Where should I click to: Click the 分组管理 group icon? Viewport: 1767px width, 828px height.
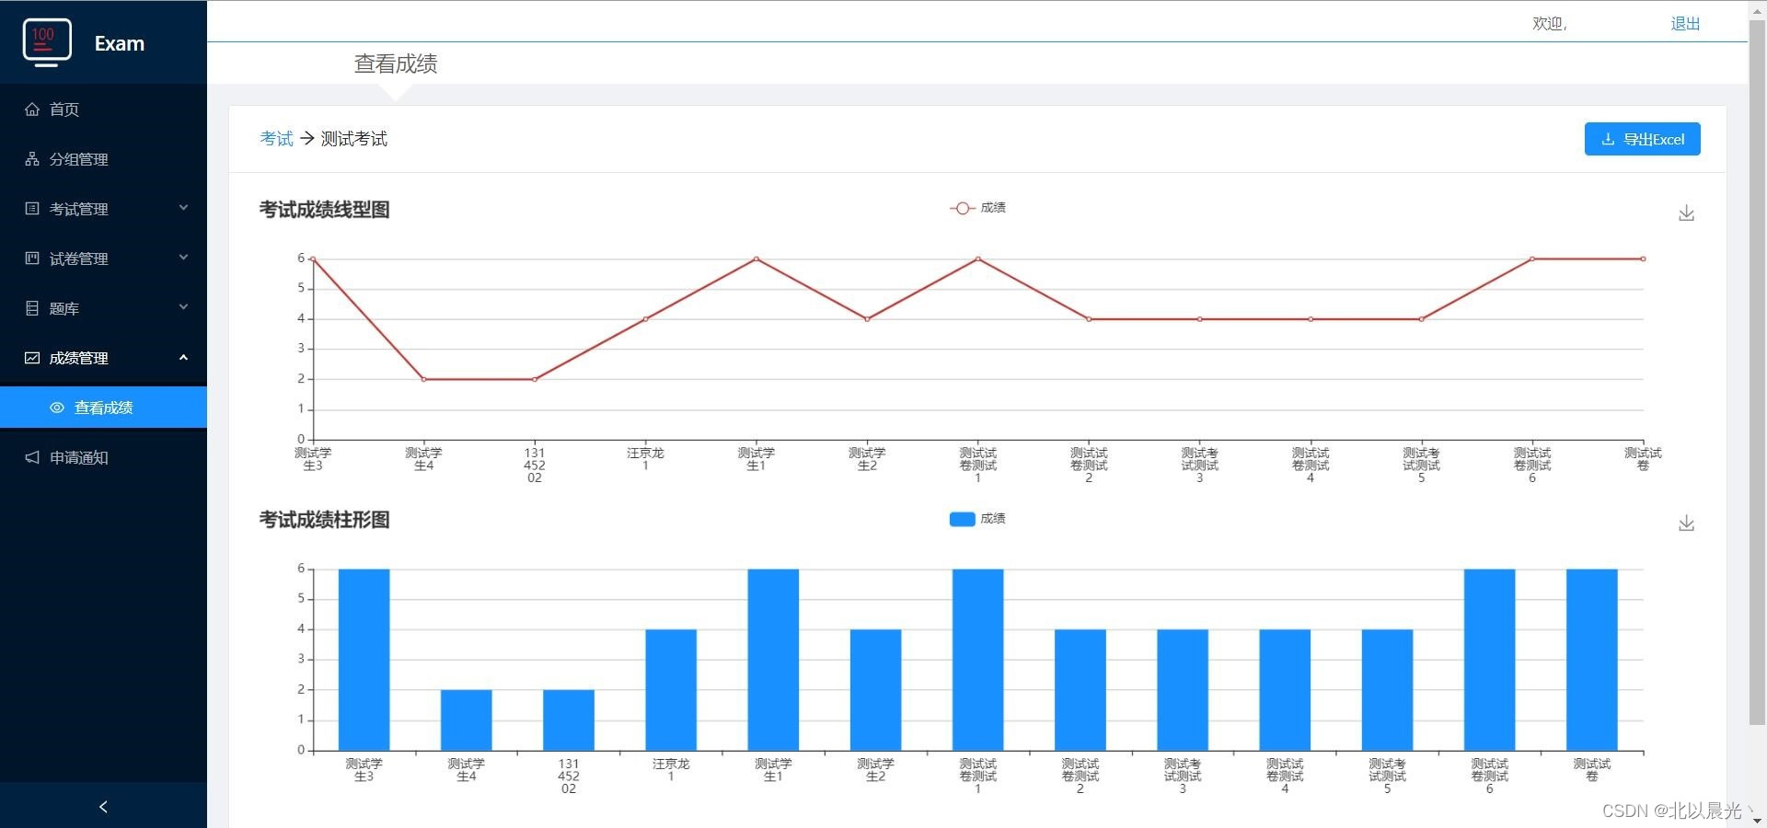32,159
